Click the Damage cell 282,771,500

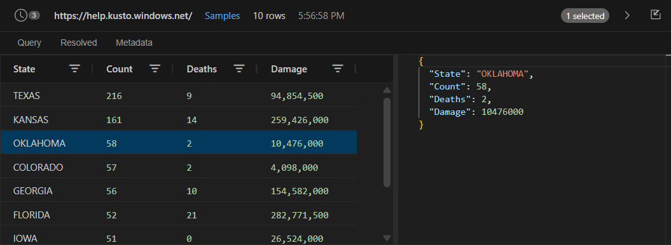[x=300, y=215]
